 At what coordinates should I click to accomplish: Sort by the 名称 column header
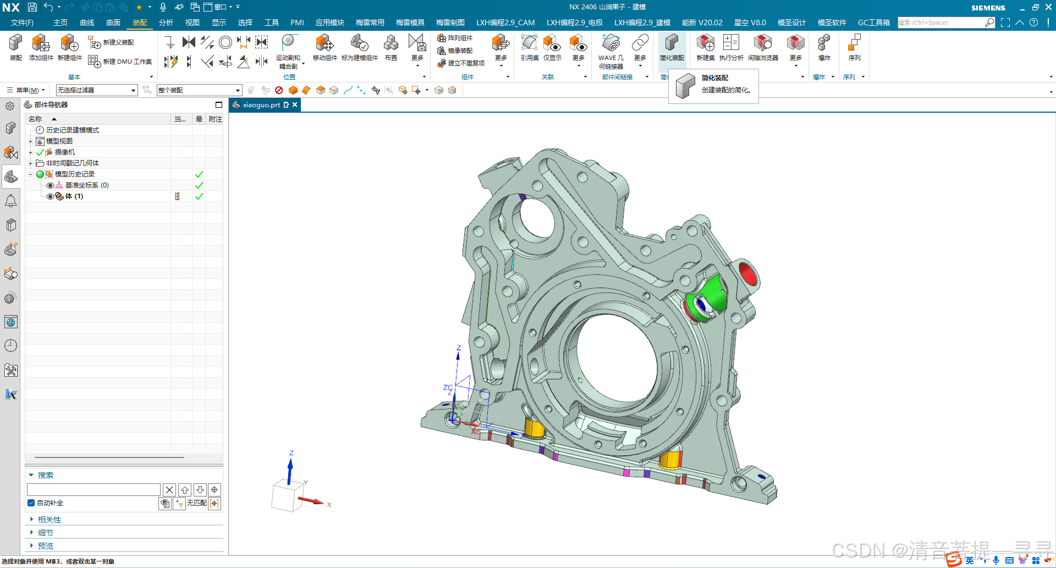98,119
